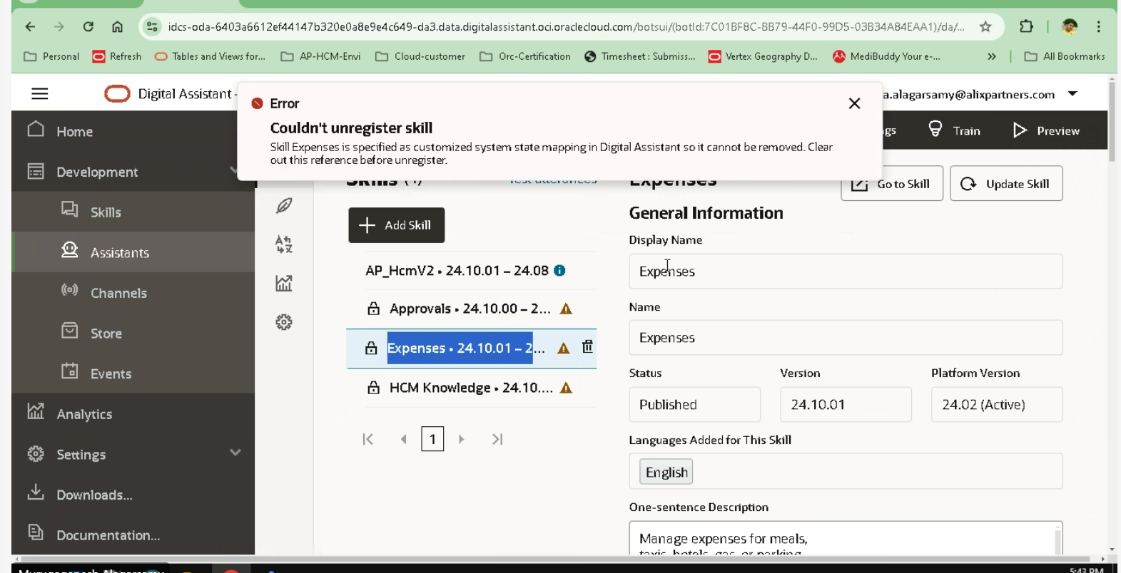This screenshot has height=573, width=1121.
Task: Click the Oracle Digital Assistant logo
Action: (117, 93)
